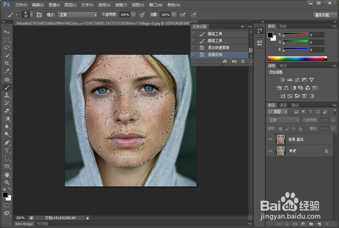The width and height of the screenshot is (339, 228).
Task: Select 退出快速蒙版 history state
Action: tap(219, 48)
